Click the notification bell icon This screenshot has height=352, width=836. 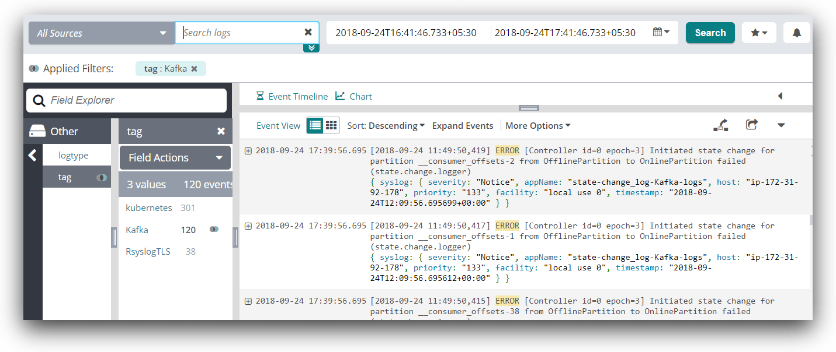796,33
